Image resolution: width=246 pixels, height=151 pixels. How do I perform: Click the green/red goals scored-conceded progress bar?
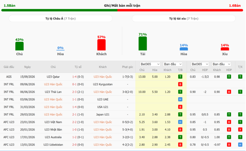(x=122, y=10)
